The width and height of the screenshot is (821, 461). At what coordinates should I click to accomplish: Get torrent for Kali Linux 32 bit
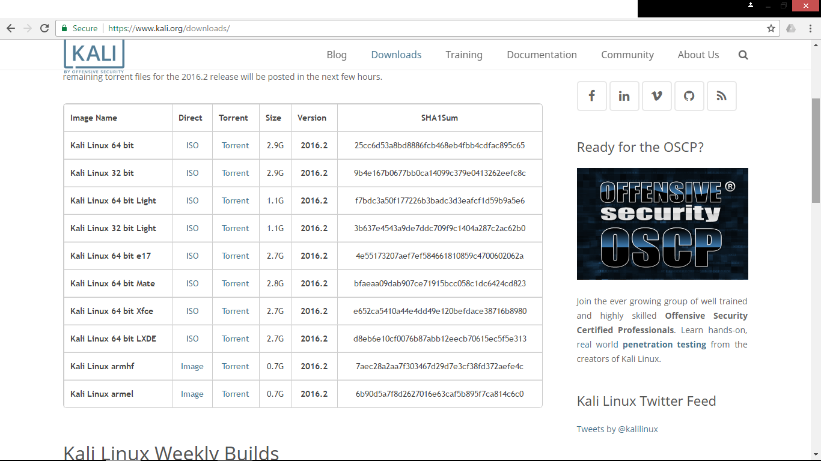(x=235, y=173)
